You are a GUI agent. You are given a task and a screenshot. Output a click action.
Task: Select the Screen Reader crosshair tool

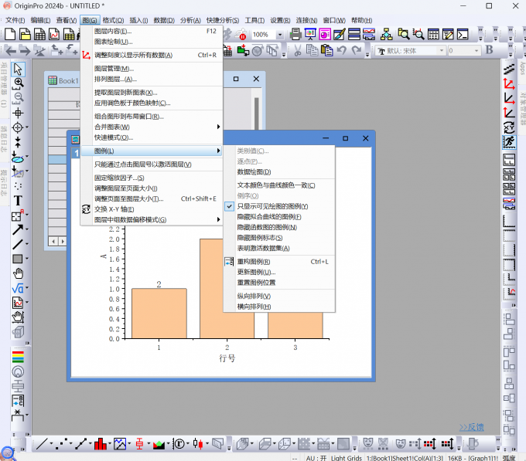(18, 113)
